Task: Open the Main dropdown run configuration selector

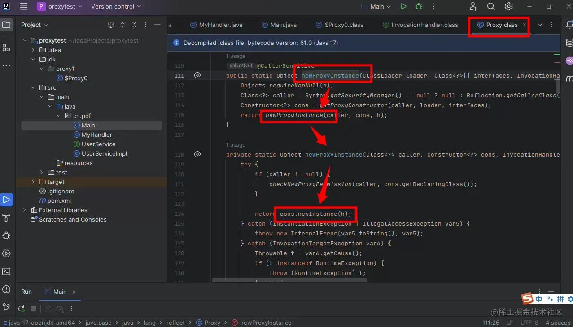Action: (x=376, y=6)
